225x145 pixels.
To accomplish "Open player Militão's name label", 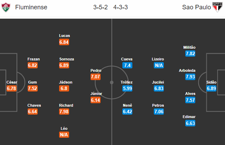I will tap(189, 47).
